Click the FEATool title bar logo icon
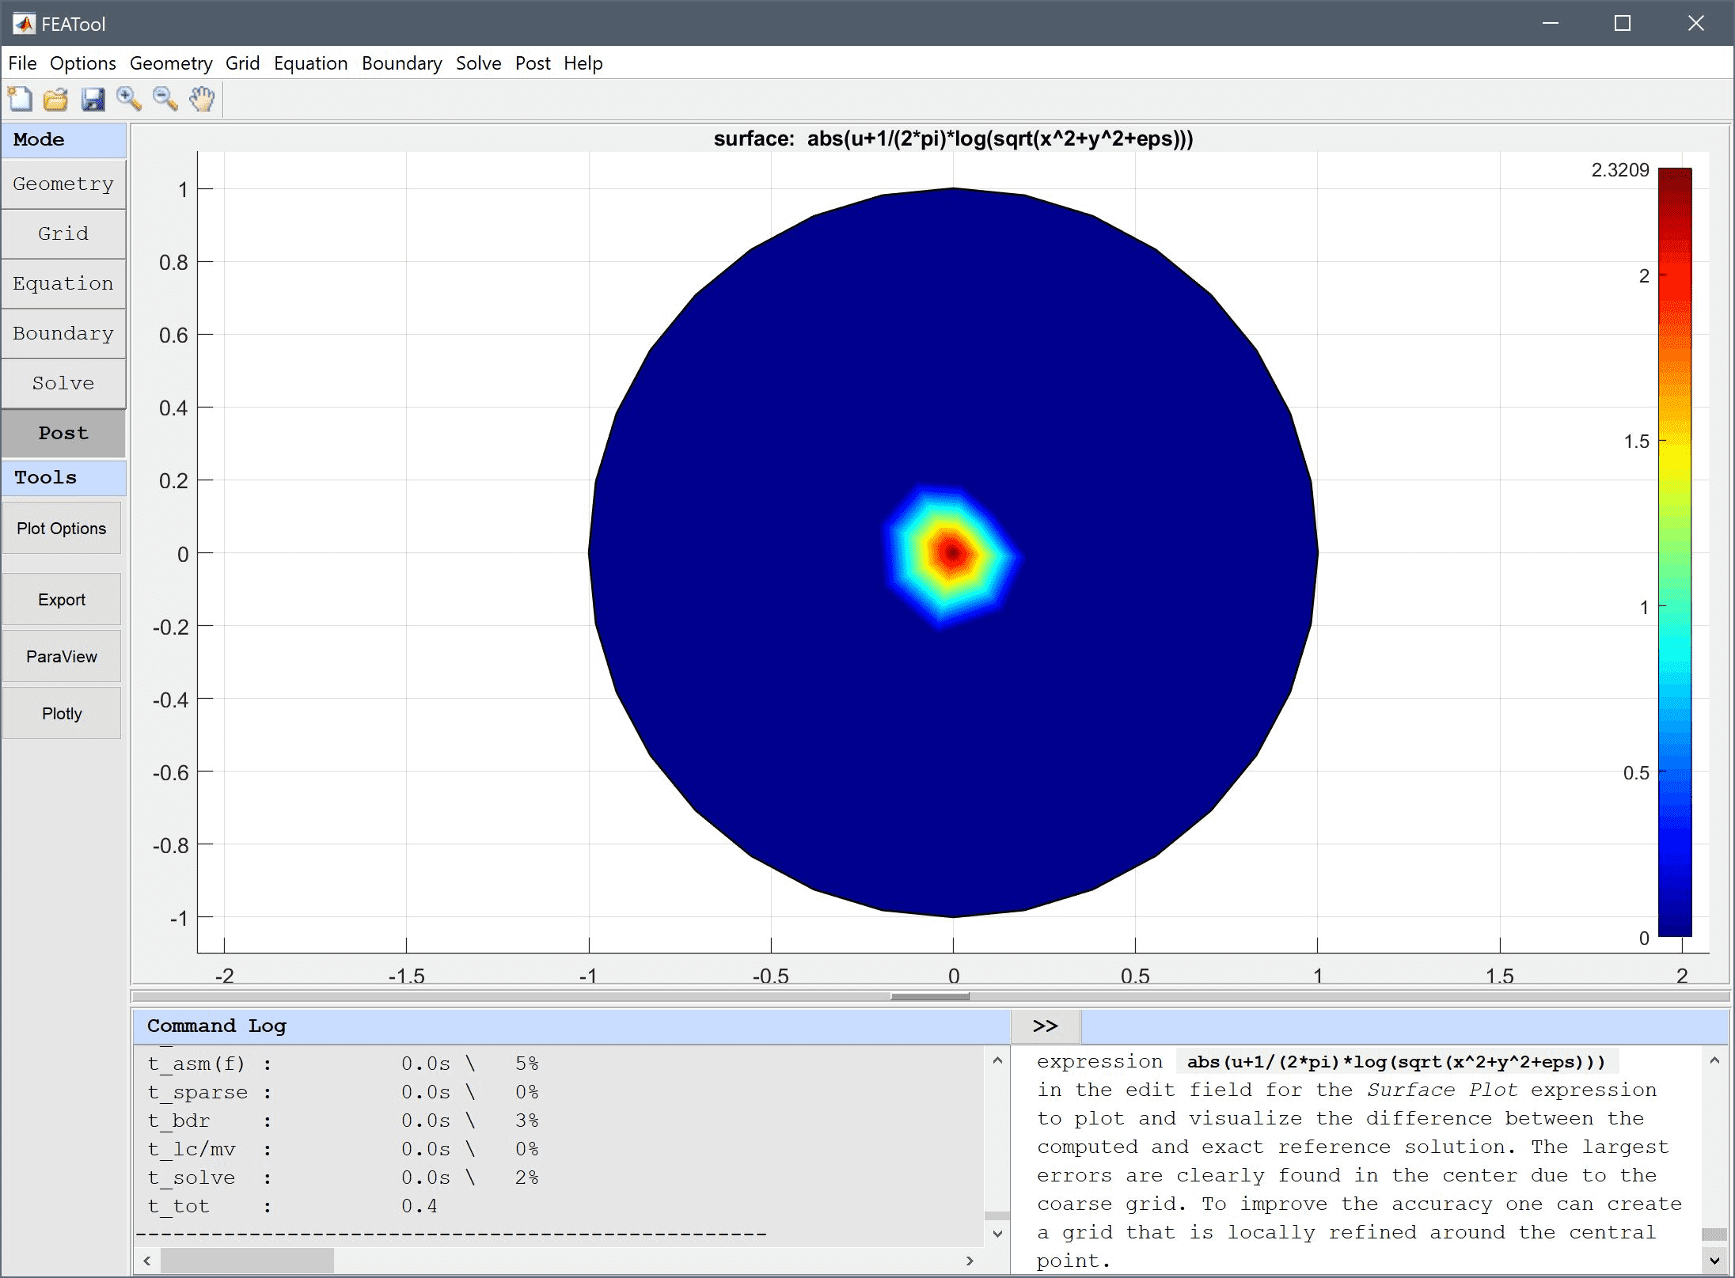Viewport: 1735px width, 1278px height. click(x=24, y=24)
